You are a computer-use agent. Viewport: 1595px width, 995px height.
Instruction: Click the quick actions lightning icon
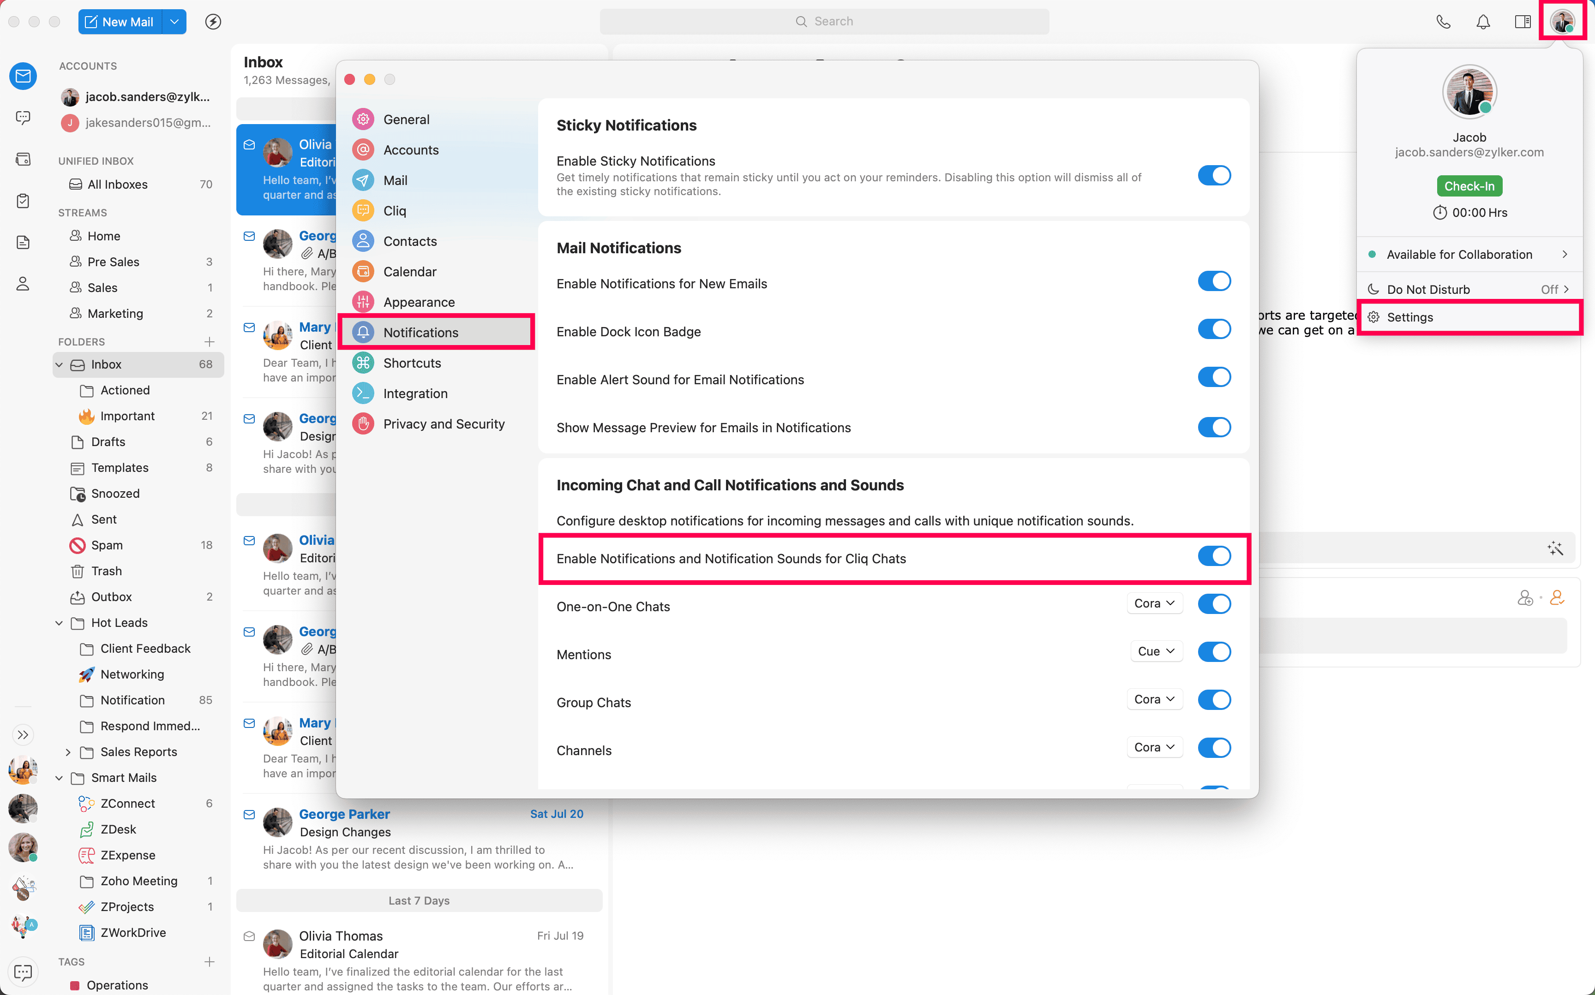(213, 22)
